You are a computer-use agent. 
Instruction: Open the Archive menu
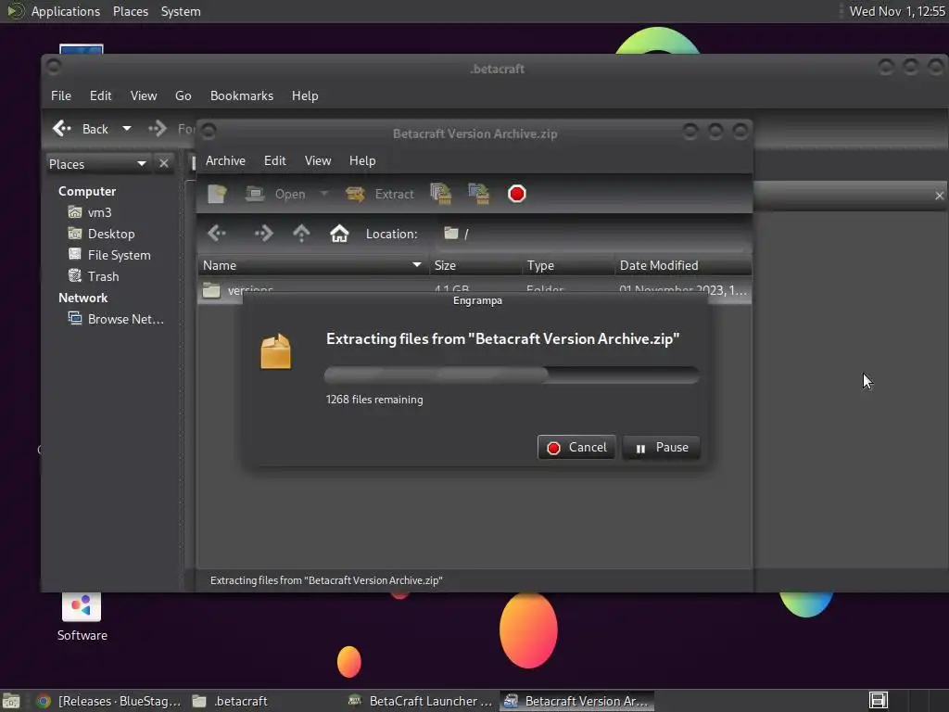coord(225,160)
